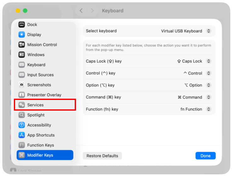Click the Dock icon in sidebar
This screenshot has width=232, height=176.
tap(21, 25)
